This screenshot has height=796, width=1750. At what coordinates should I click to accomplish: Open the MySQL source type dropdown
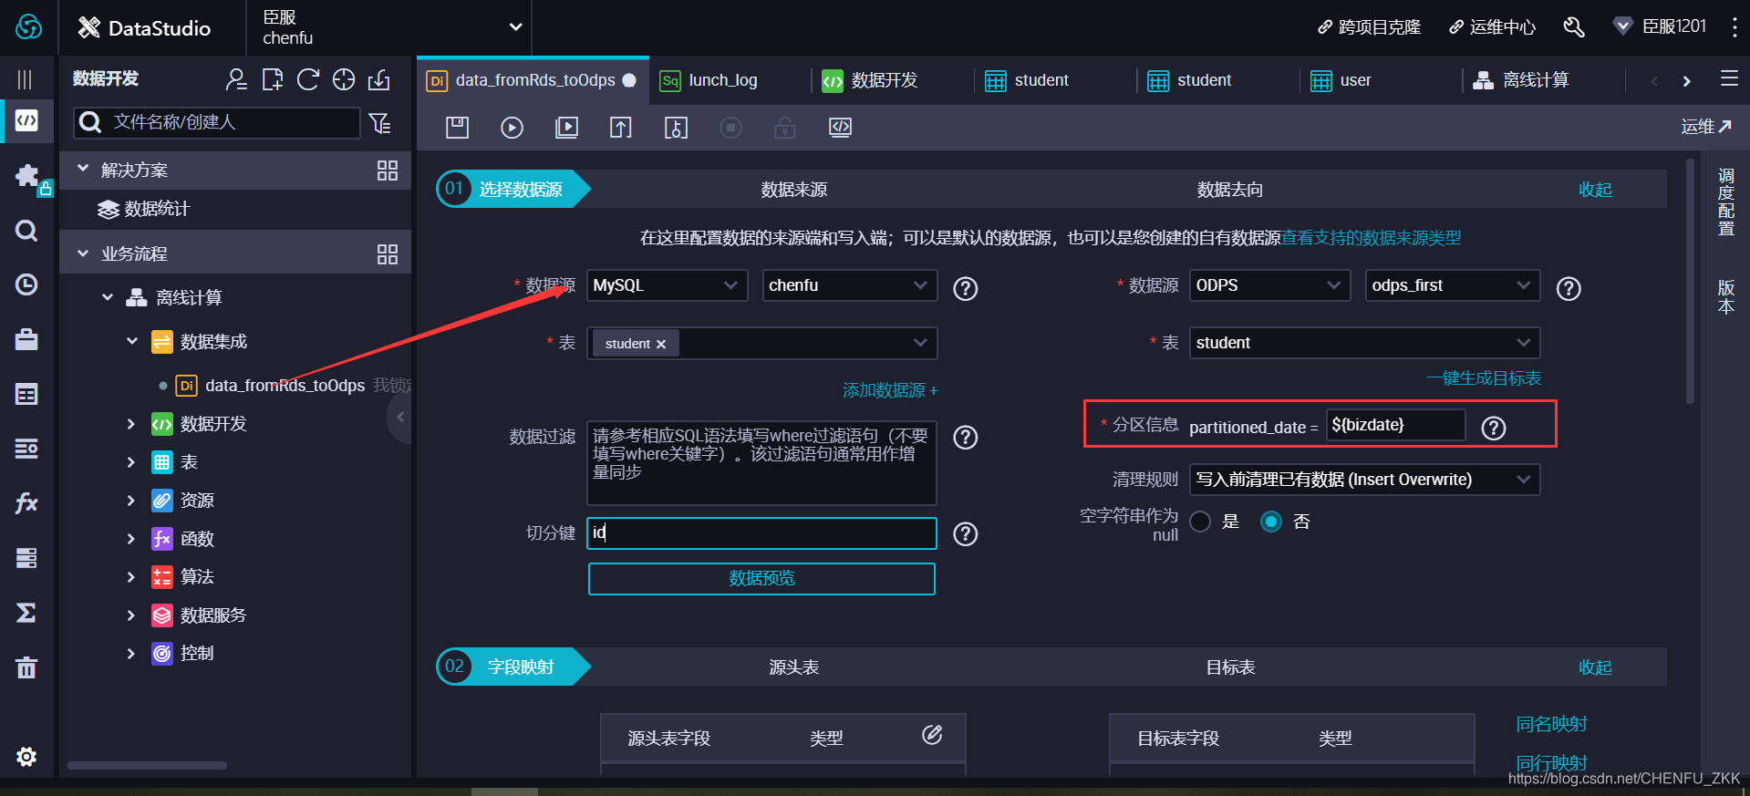coord(667,285)
